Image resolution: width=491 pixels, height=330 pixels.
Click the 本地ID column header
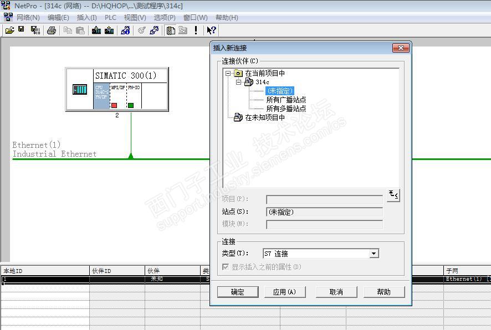pyautogui.click(x=45, y=271)
